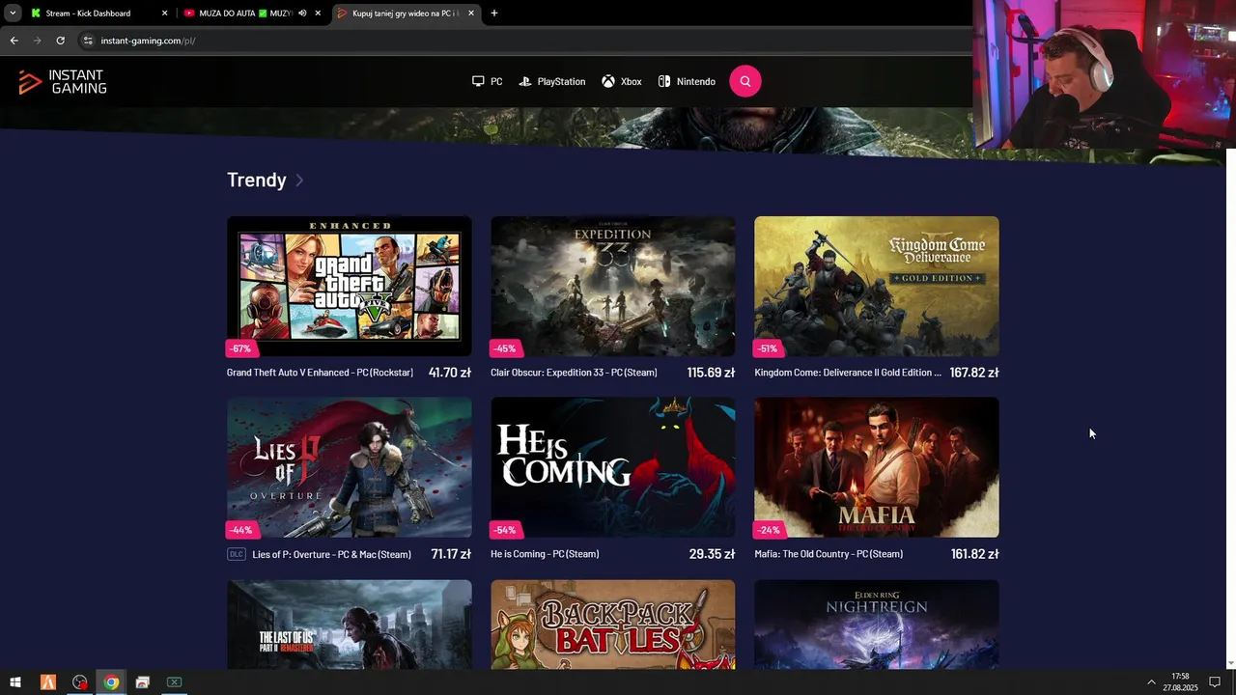This screenshot has height=695, width=1236.
Task: Focus the address bar URL field
Action: pyautogui.click(x=521, y=41)
